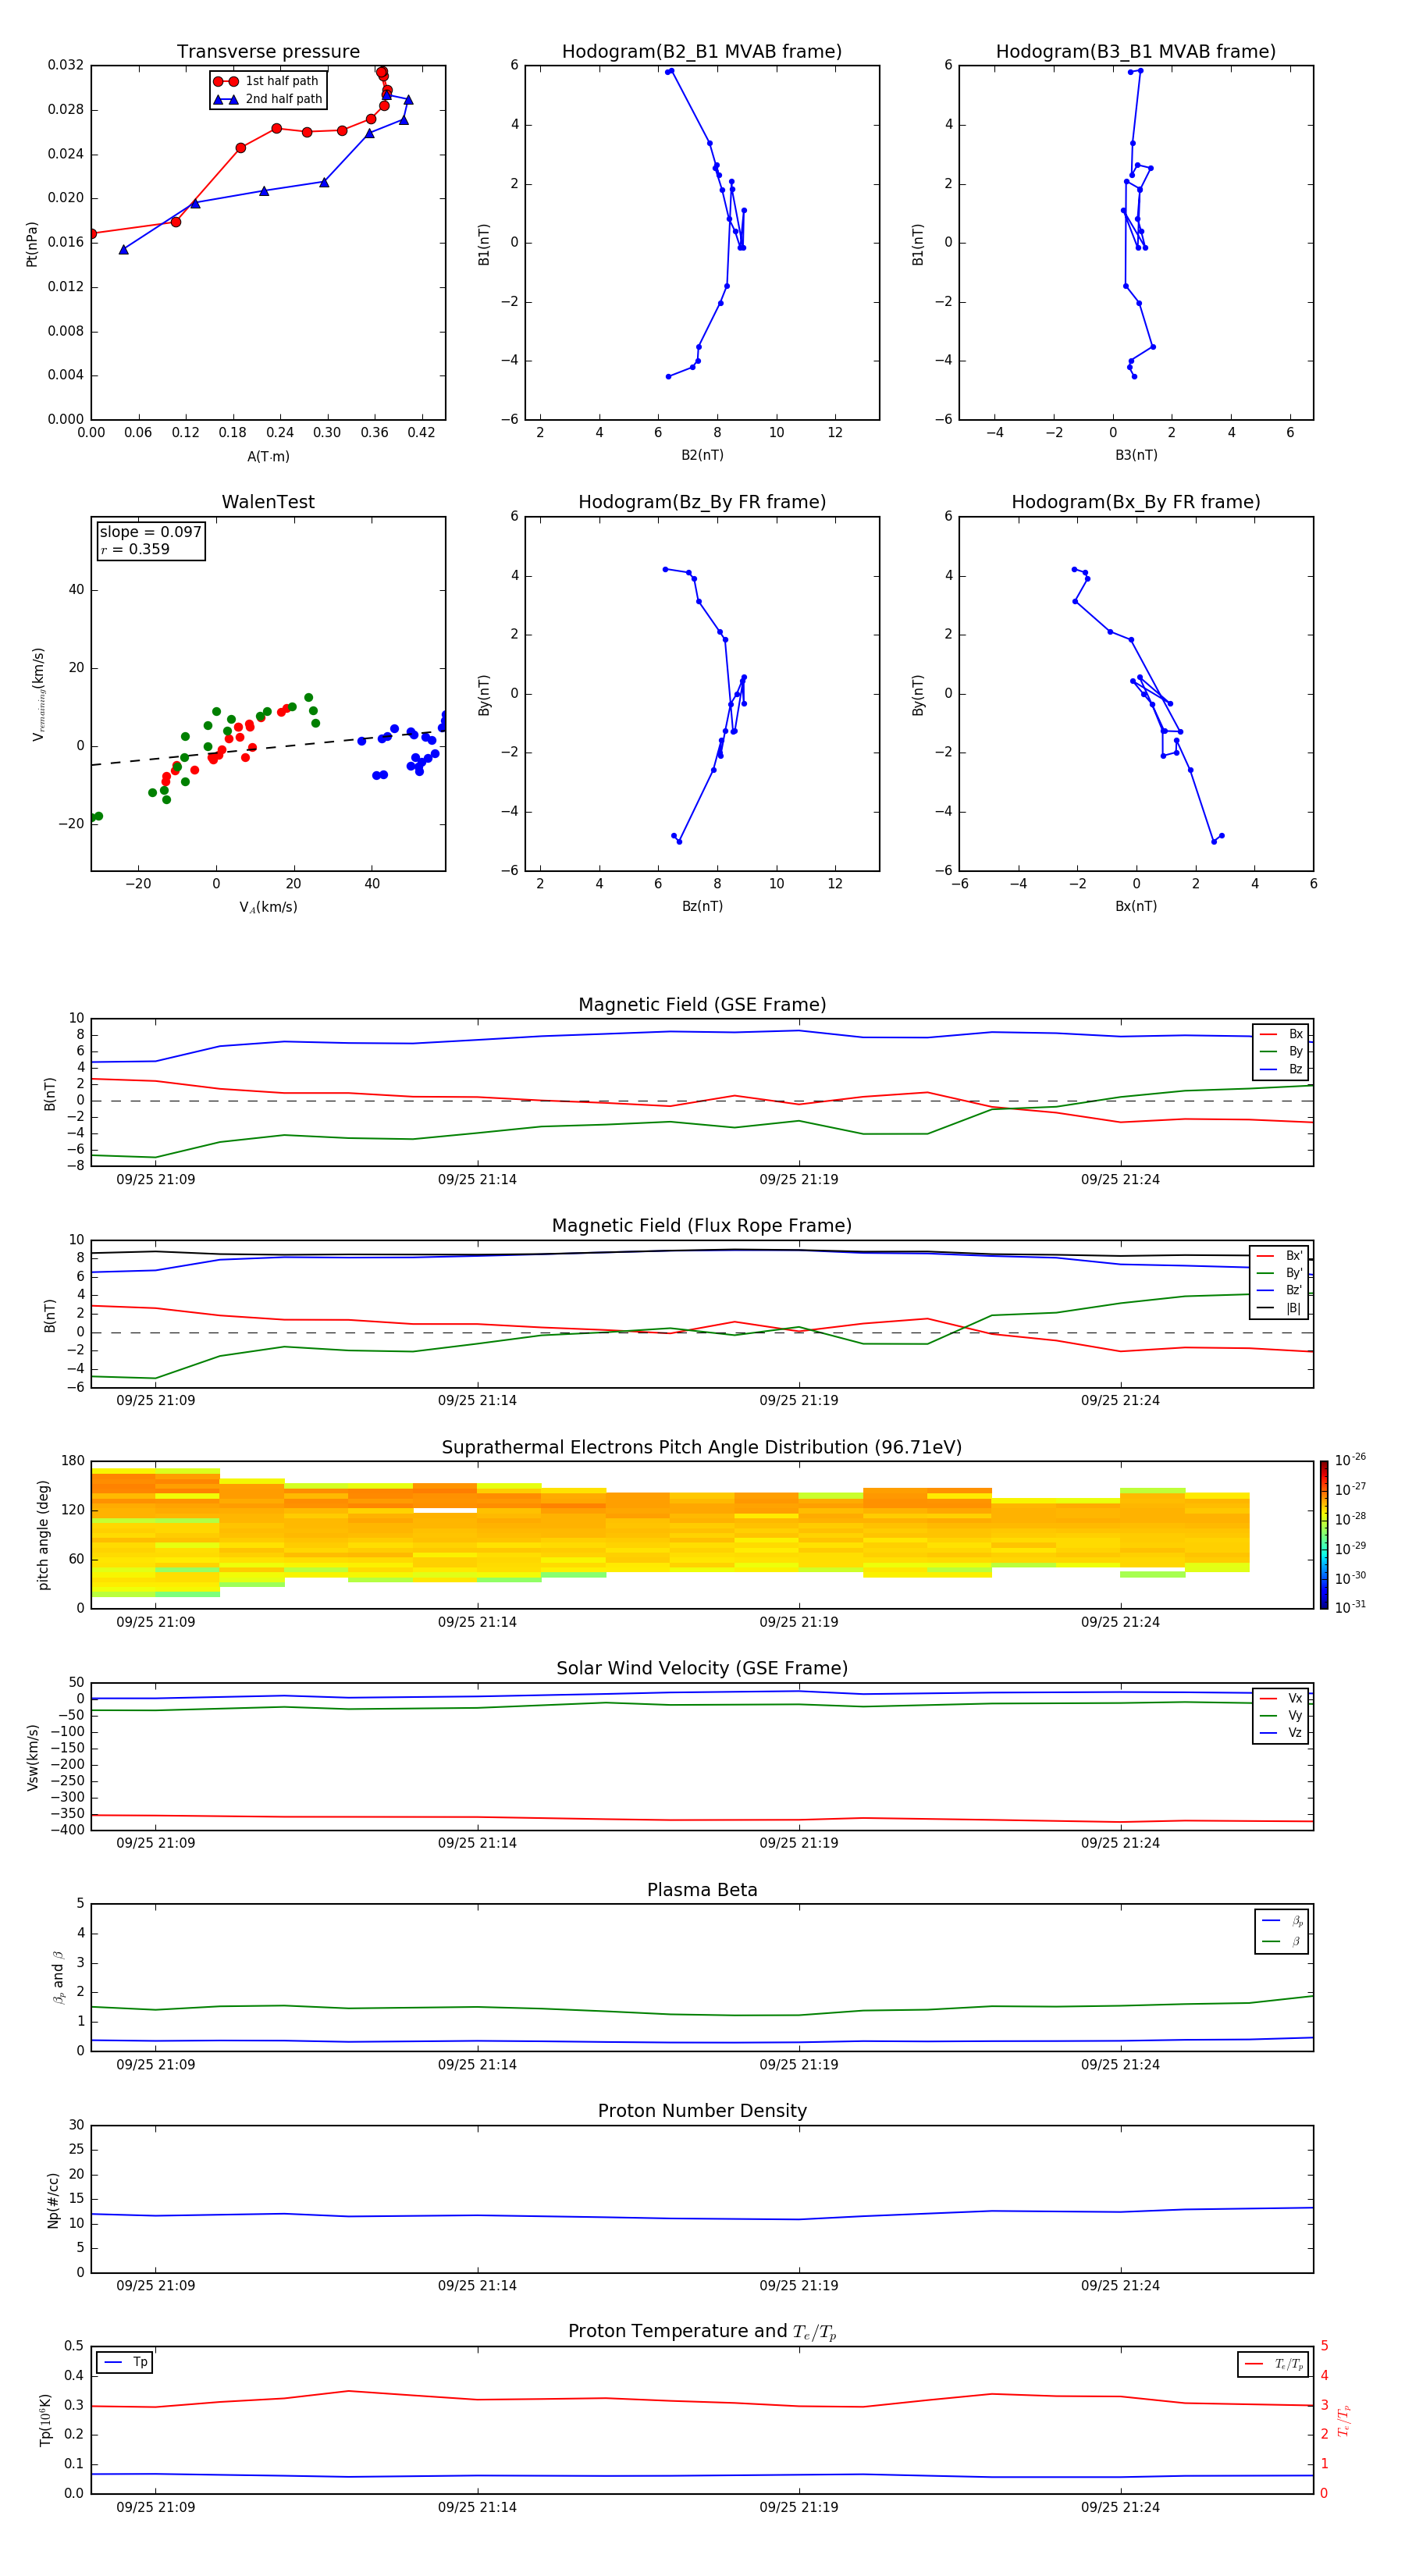The width and height of the screenshot is (1405, 2576).
Task: Click the "A(T·m)" x-axis label
Action: 268,456
